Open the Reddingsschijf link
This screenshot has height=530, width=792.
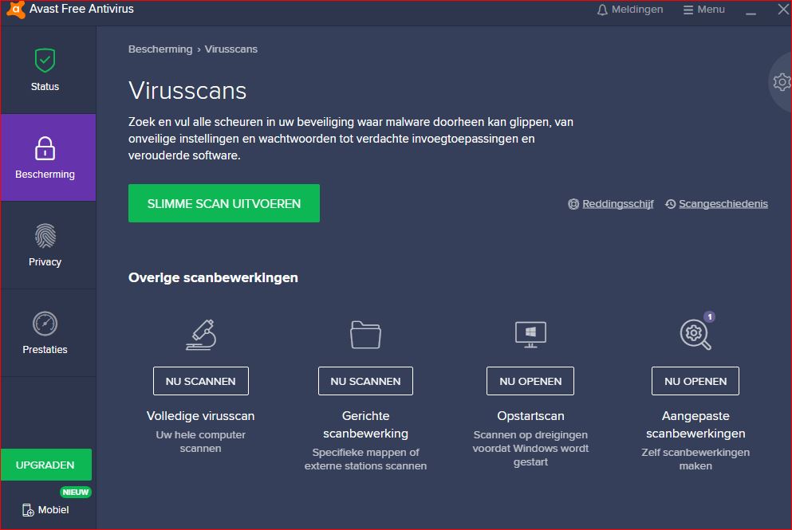[x=610, y=204]
